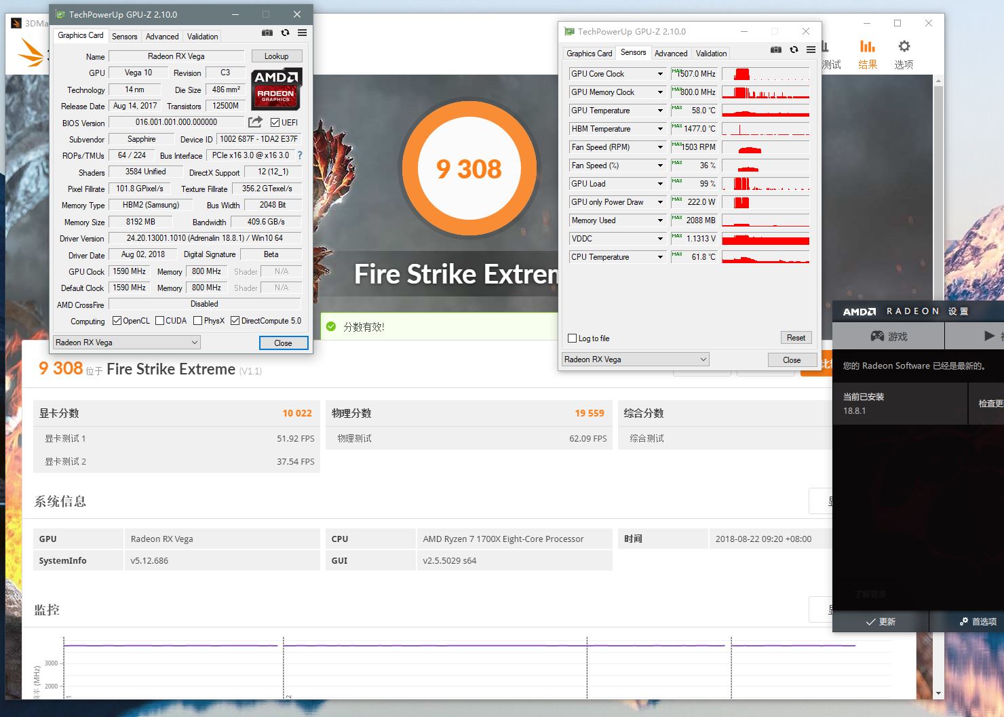Open 3DMark 结果 results icon

(868, 46)
